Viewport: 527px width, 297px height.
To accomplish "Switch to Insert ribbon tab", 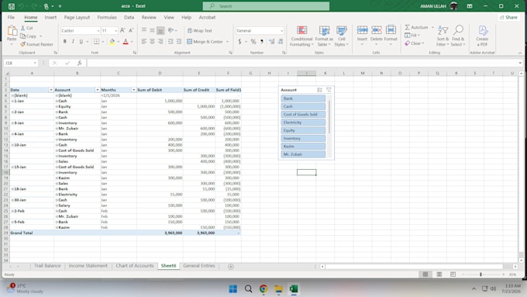I will point(50,17).
